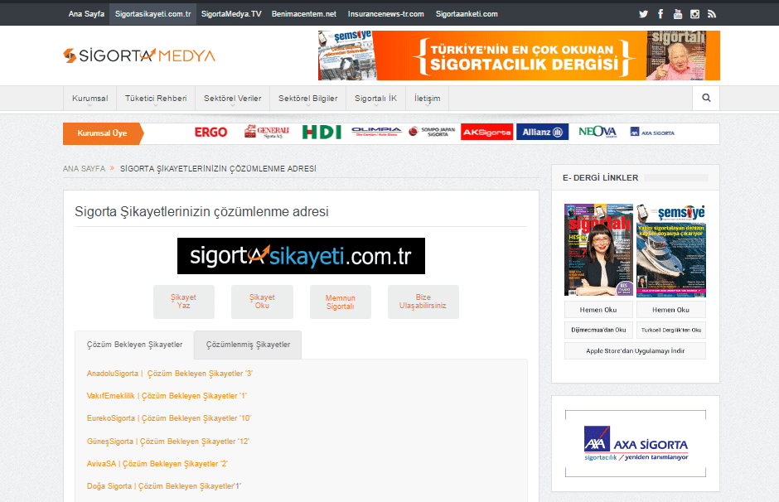This screenshot has width=779, height=502.
Task: Click the ERGO sponsor logo
Action: pos(210,133)
